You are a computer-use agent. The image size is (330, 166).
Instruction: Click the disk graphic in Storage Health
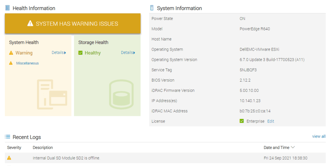pyautogui.click(x=121, y=94)
